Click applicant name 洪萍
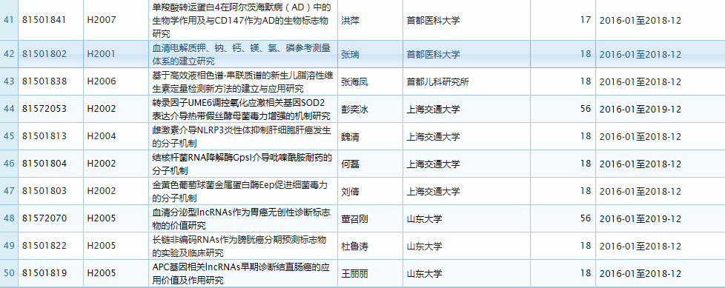The image size is (725, 288). click(x=350, y=20)
